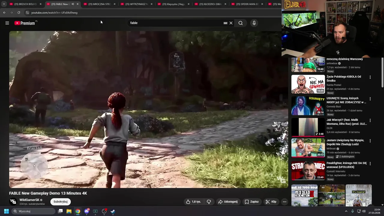Open Steam from the taskbar
This screenshot has height=216, width=384.
pyautogui.click(x=113, y=211)
